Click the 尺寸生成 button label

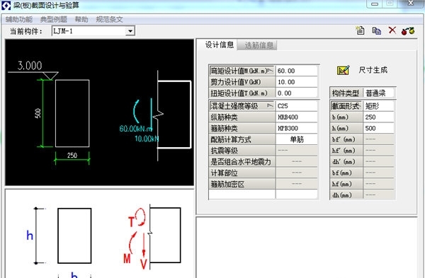[x=373, y=70]
